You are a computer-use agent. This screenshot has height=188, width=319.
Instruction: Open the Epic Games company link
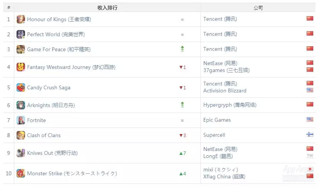[217, 120]
